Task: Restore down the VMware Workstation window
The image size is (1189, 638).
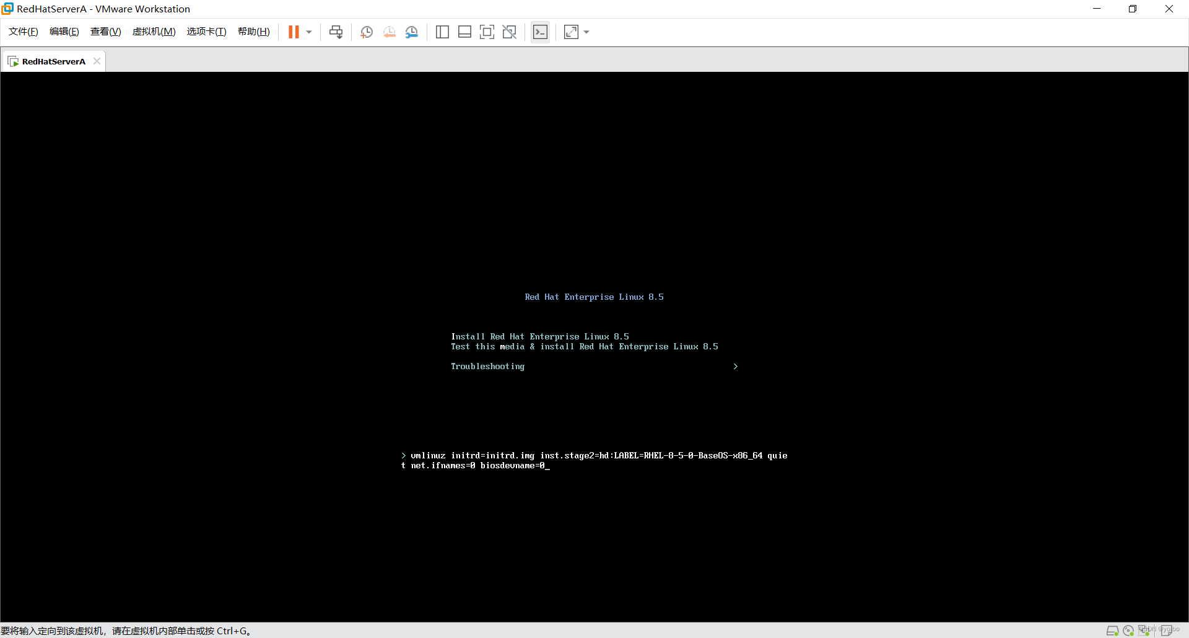Action: (1133, 9)
